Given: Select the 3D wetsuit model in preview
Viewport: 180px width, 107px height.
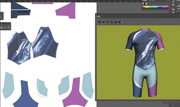Looking at the screenshot, I should [x=145, y=63].
